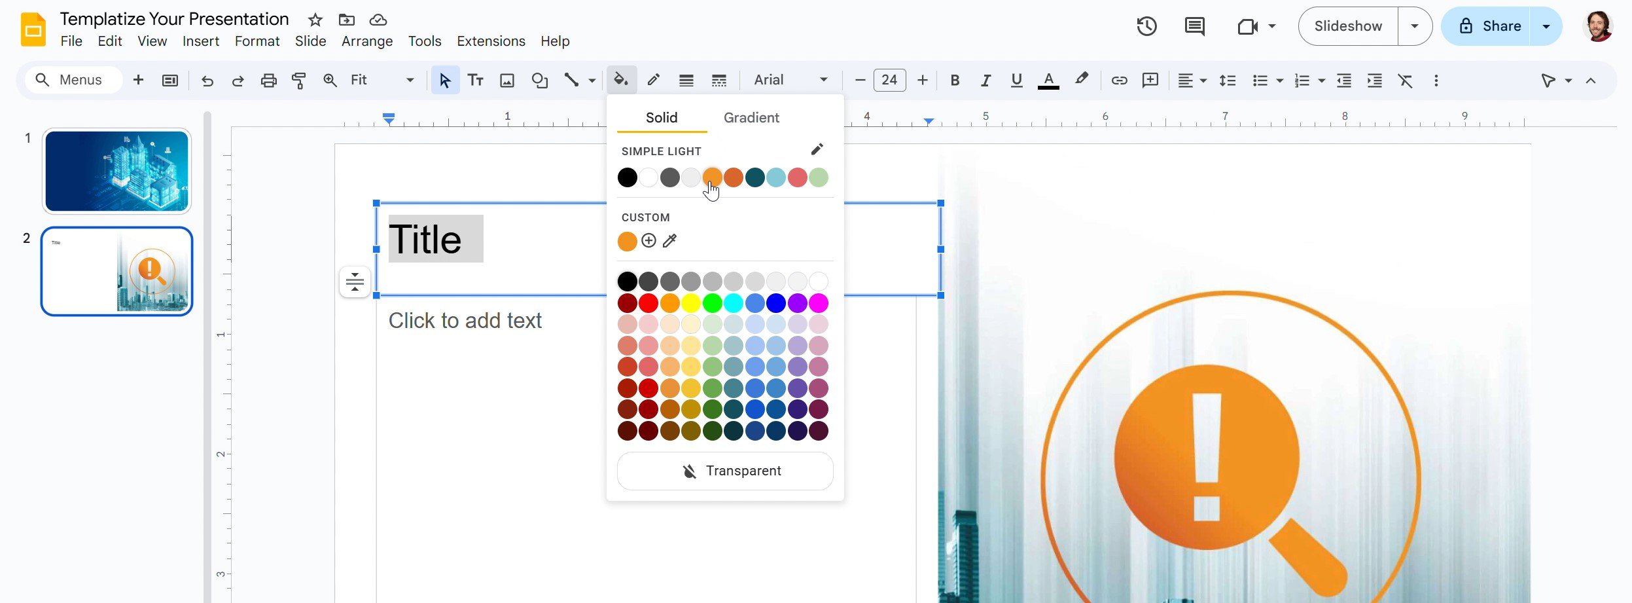The width and height of the screenshot is (1632, 603).
Task: Click the Transparent fill button
Action: [725, 471]
